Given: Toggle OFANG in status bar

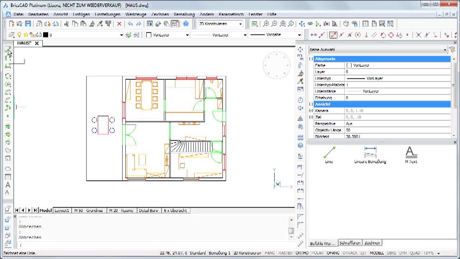Looking at the screenshot, I should pos(333,253).
